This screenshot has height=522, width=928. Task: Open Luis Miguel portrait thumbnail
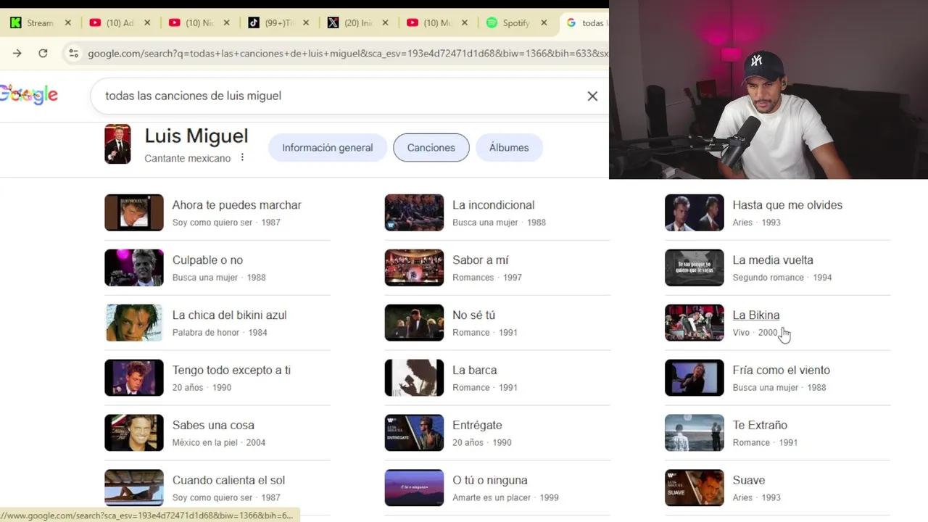117,144
